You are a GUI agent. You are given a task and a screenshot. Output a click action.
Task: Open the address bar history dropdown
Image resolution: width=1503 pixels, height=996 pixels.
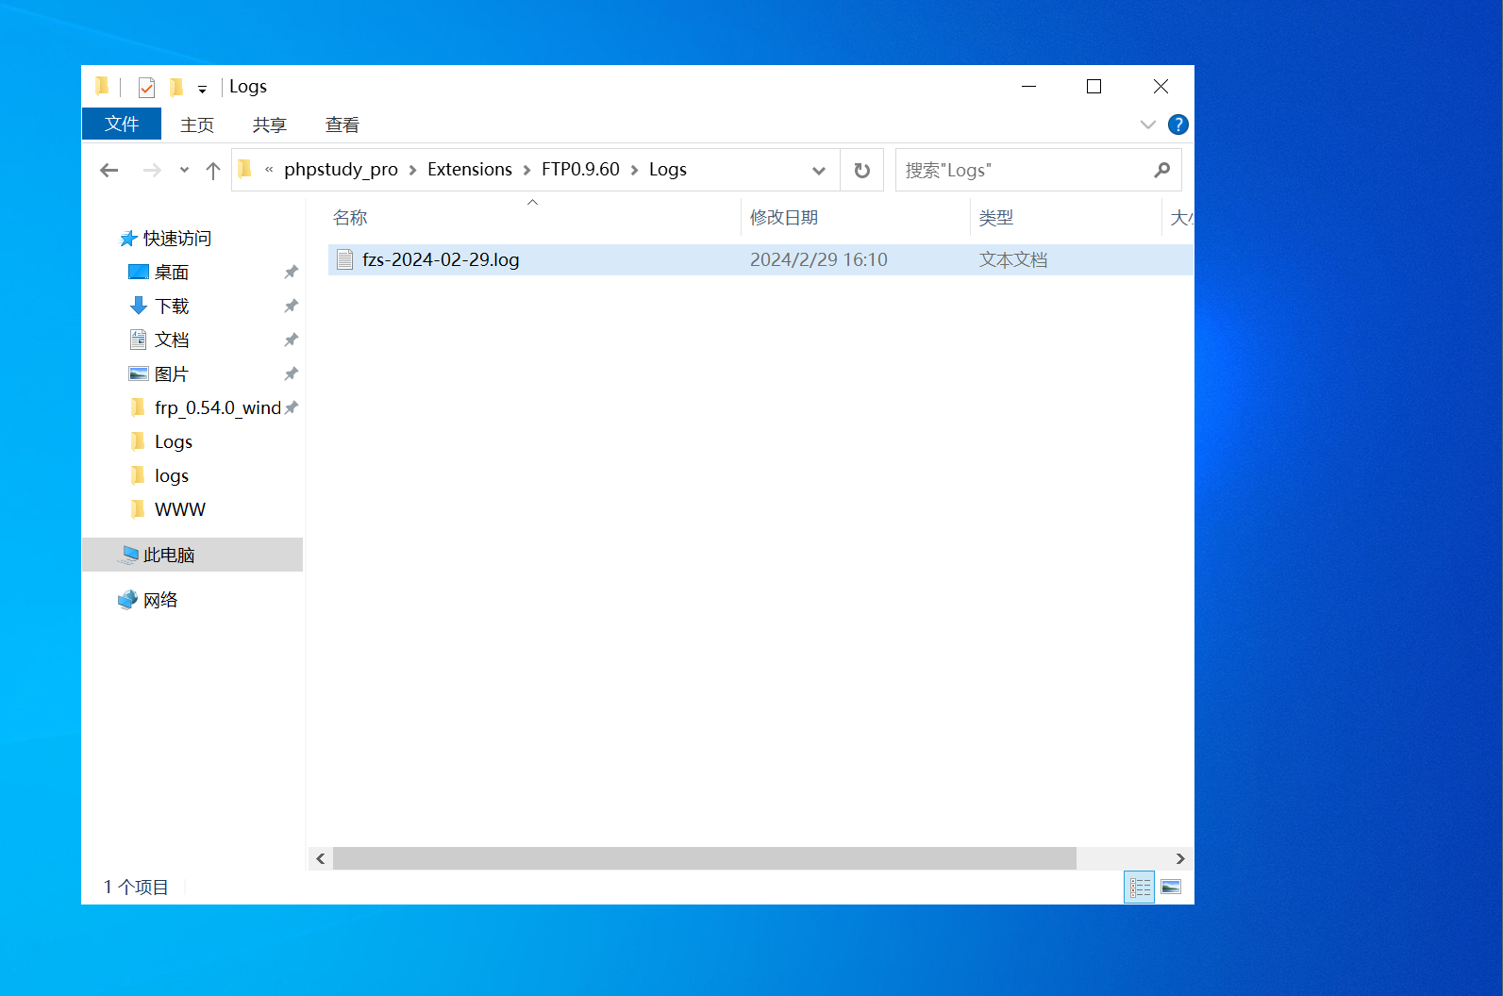click(x=818, y=171)
